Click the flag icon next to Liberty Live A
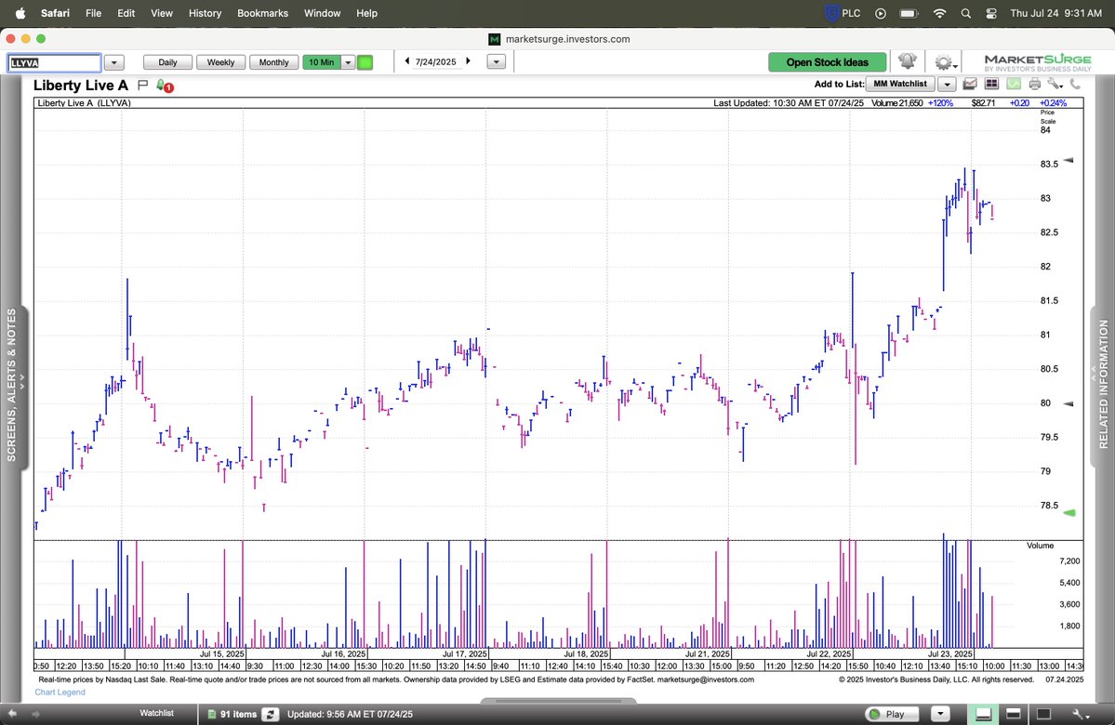Viewport: 1115px width, 725px height. (142, 86)
